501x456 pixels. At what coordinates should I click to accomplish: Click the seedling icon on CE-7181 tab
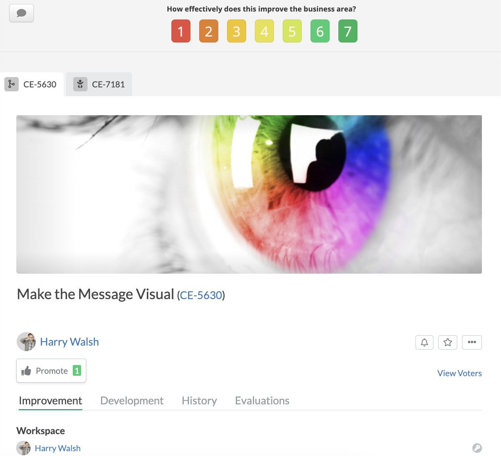(80, 84)
